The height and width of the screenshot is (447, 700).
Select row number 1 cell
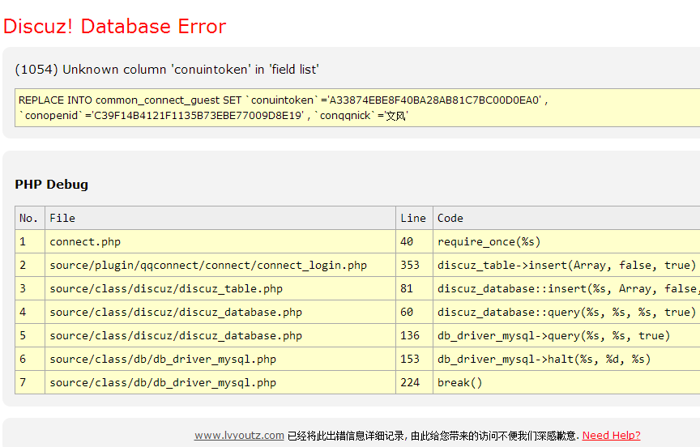click(x=30, y=242)
